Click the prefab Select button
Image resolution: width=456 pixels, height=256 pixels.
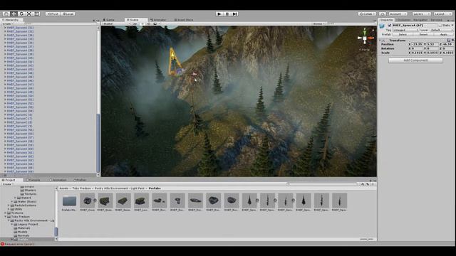[x=403, y=34]
